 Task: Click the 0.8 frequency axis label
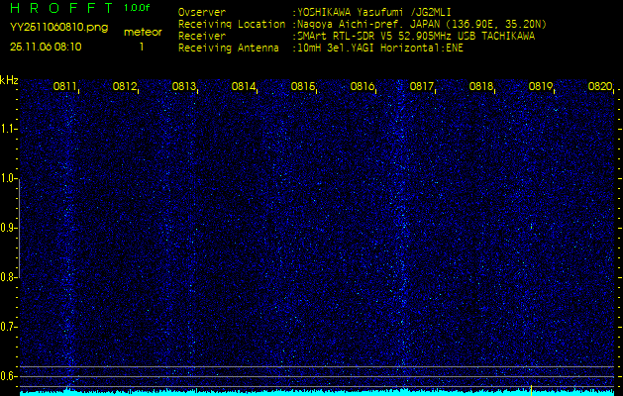pos(7,277)
